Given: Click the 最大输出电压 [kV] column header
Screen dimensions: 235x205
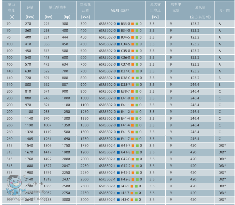Looking at the screenshot, I should coord(155,11).
